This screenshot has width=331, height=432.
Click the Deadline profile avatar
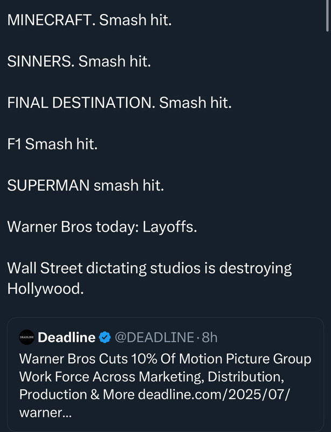(x=27, y=337)
